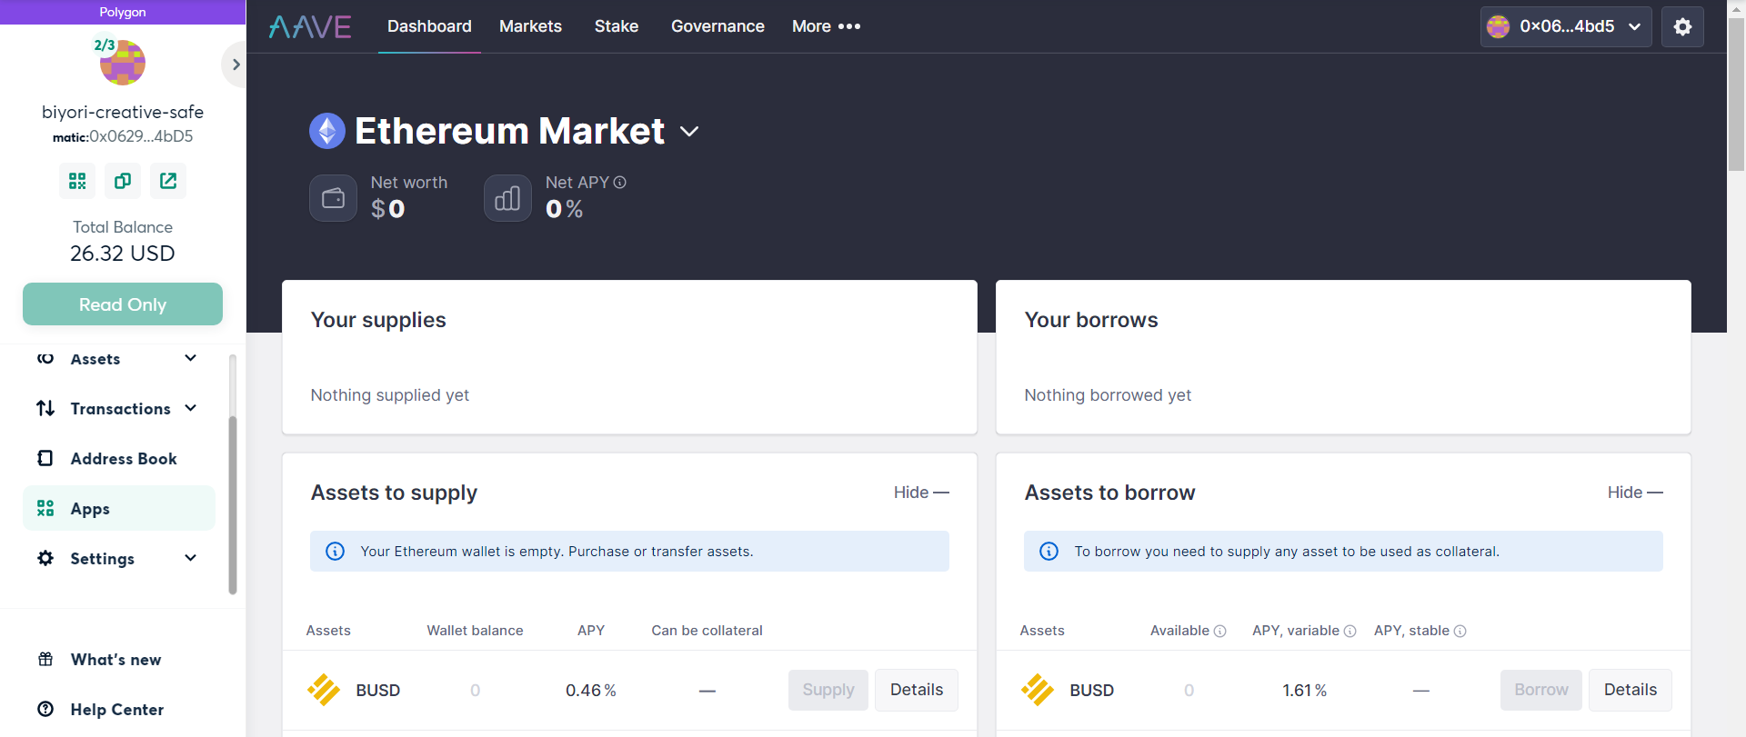
Task: Click the Polygon network banner
Action: [x=123, y=12]
